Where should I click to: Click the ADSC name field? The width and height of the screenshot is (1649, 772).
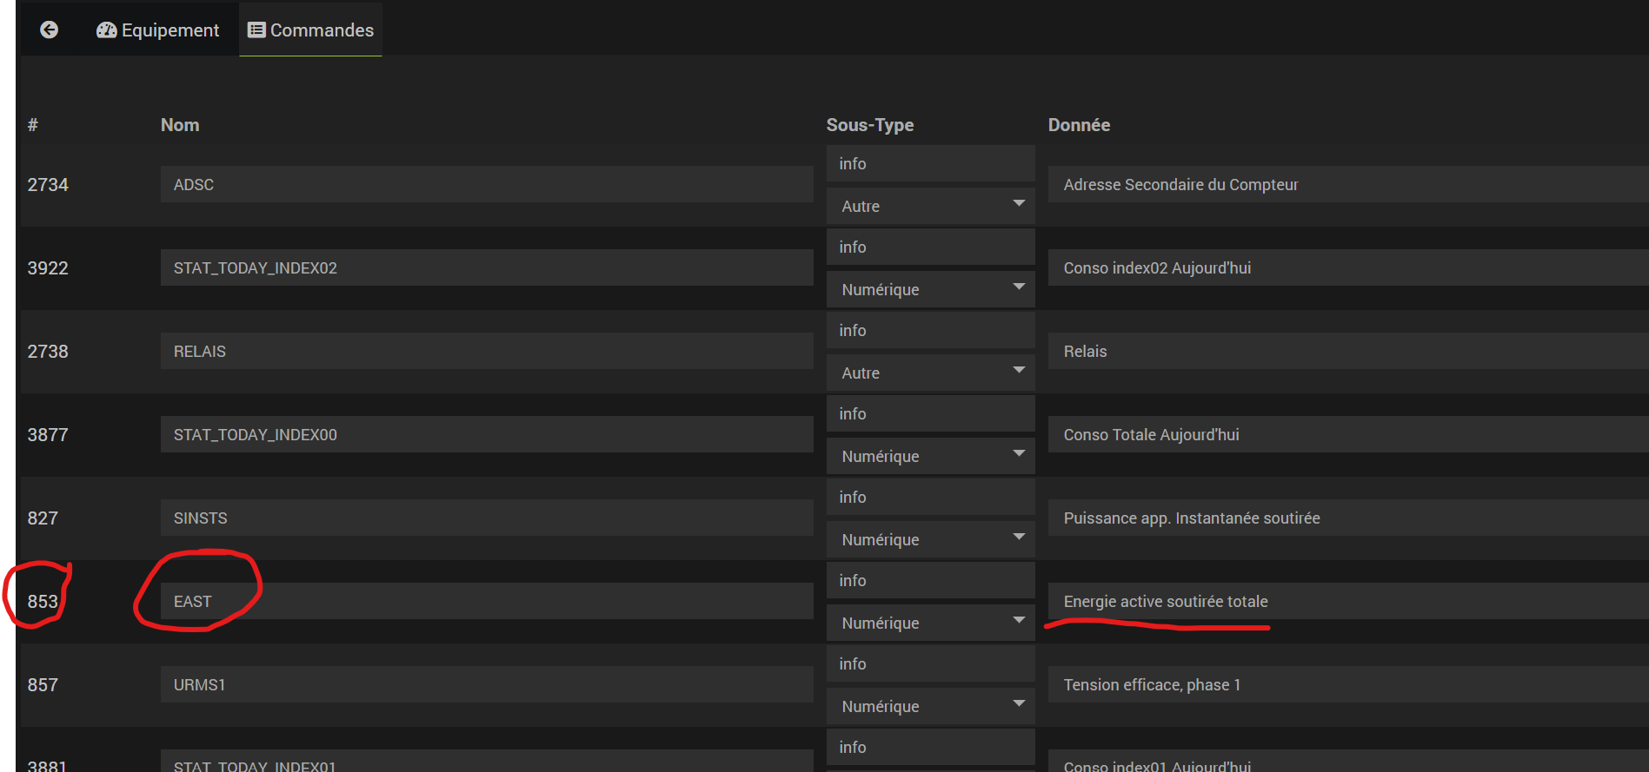[x=487, y=185]
